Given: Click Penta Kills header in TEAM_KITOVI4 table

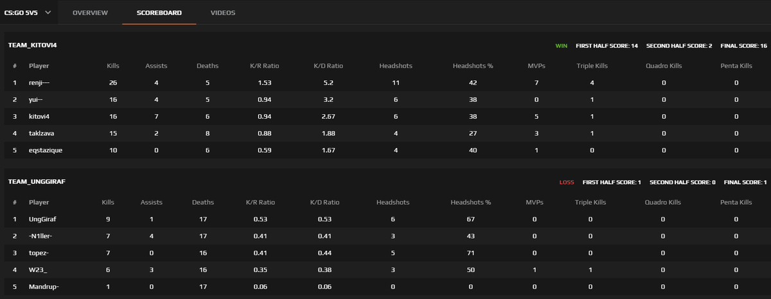Looking at the screenshot, I should point(736,66).
